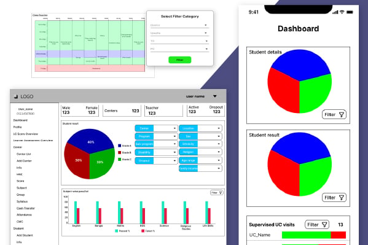368x245 pixels.
Task: Click the English bars in chart
Action: pyautogui.click(x=77, y=212)
